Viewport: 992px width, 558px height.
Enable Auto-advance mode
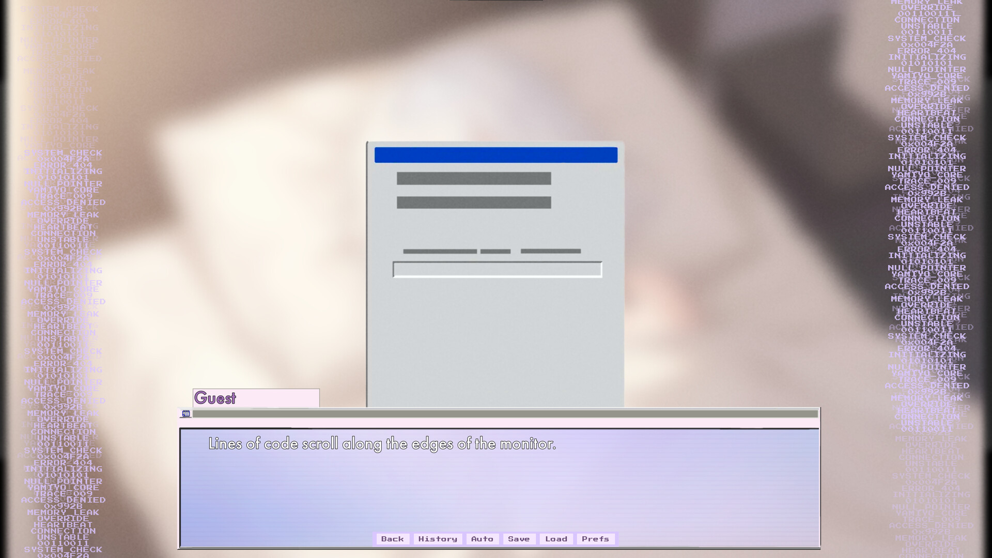[482, 539]
